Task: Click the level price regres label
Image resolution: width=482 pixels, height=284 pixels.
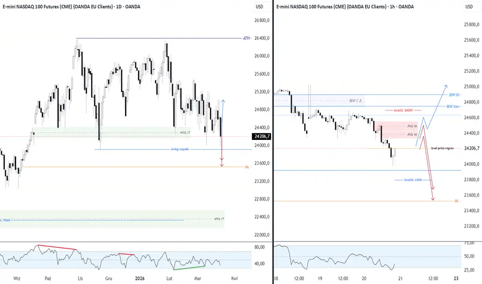Action: pos(442,148)
